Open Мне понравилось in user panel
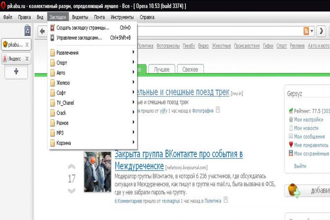 pos(311,145)
